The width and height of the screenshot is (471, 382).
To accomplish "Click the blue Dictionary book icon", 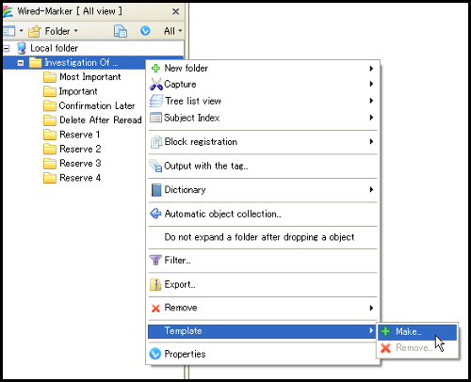I will coord(156,190).
